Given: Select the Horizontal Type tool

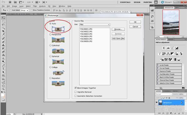Looking at the screenshot, I should [3, 69].
